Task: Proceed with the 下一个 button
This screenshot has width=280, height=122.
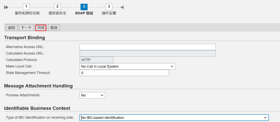Action: tap(26, 28)
